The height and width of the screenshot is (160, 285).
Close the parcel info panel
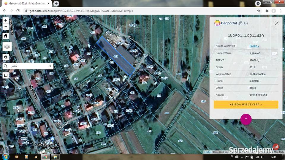pos(276,23)
